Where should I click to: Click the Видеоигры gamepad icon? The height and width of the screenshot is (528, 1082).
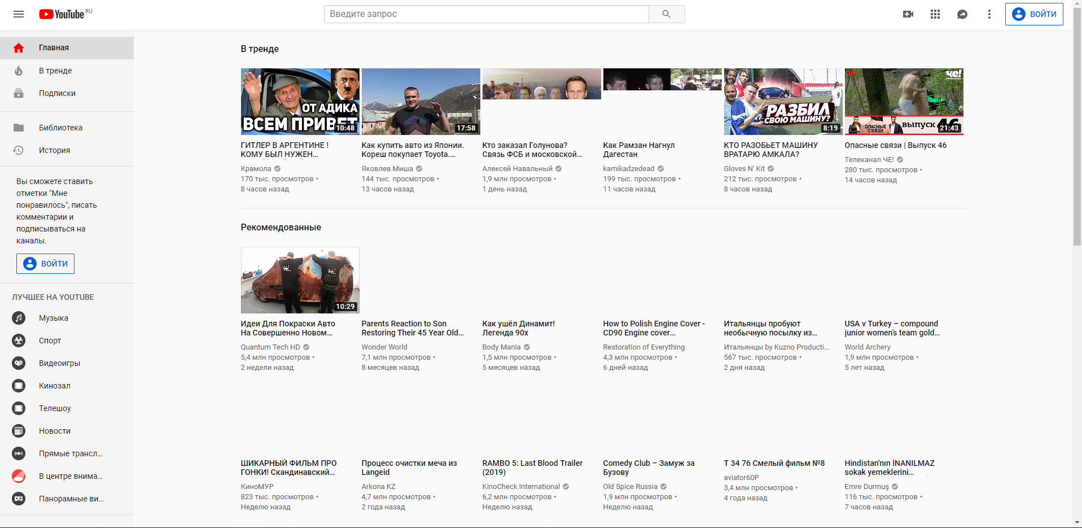[x=19, y=363]
